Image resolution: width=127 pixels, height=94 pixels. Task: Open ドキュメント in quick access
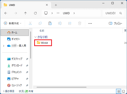click(x=15, y=72)
